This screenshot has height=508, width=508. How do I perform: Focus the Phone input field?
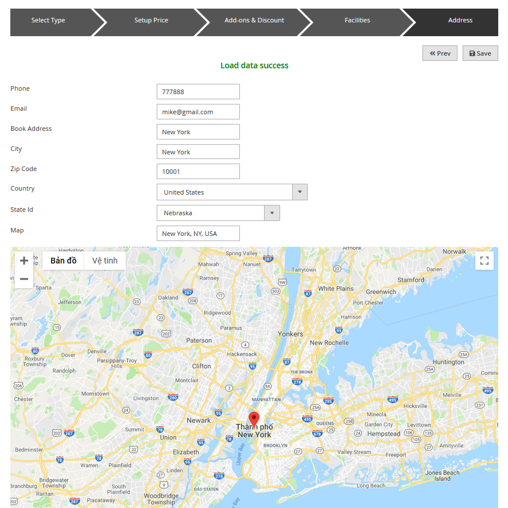pyautogui.click(x=198, y=92)
